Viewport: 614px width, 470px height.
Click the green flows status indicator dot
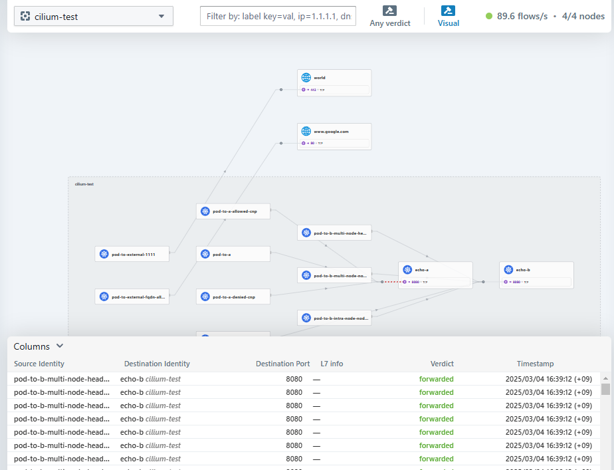click(489, 16)
